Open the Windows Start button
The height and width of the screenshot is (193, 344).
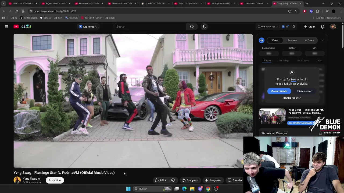(128, 189)
